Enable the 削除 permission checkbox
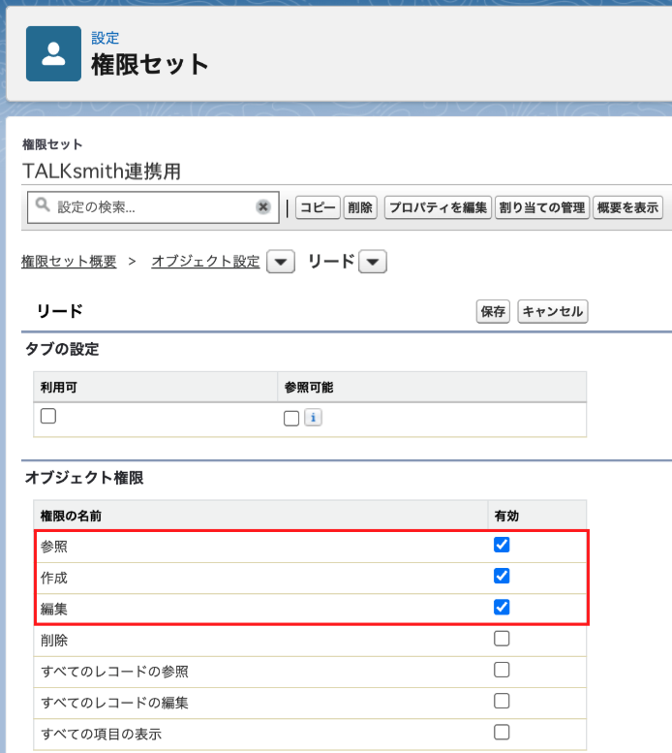This screenshot has height=753, width=672. 502,639
